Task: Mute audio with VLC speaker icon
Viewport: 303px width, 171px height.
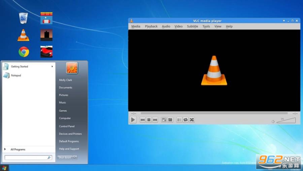Action: 273,122
